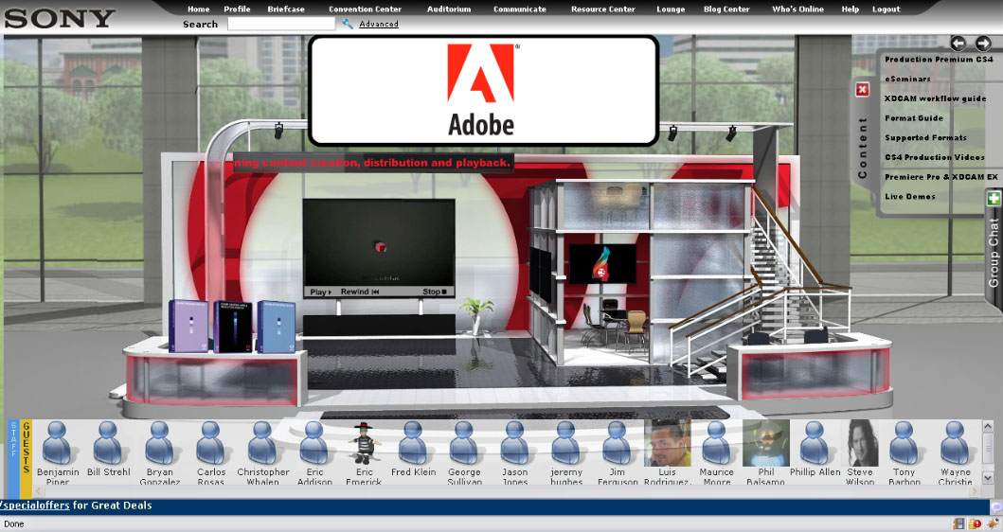Open the Communicate menu item
Screen dimensions: 1003x532
point(520,9)
